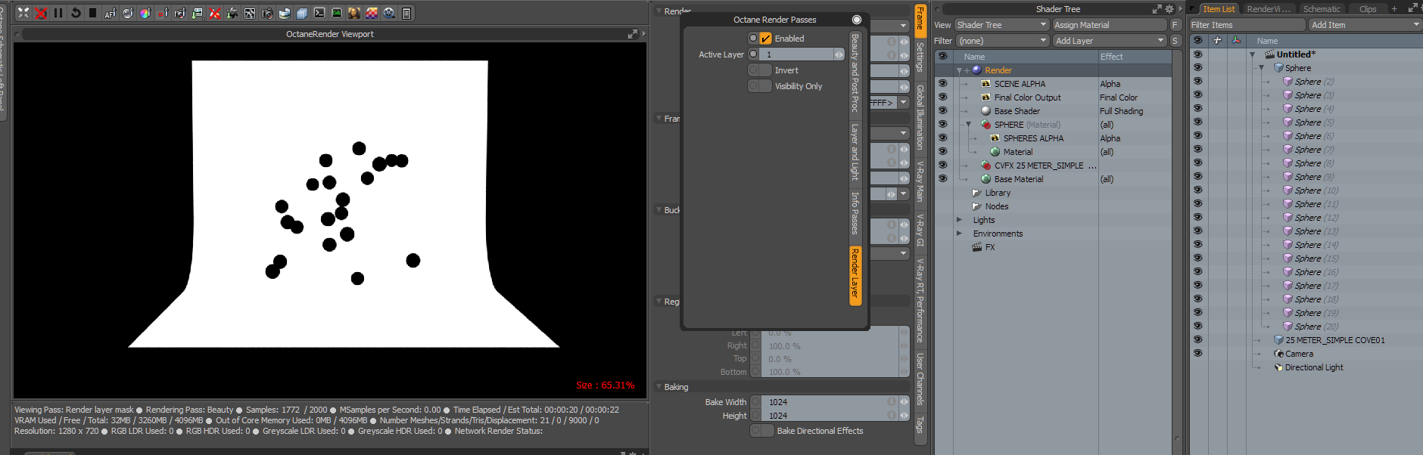Collapse the Render node in Shader Tree
This screenshot has height=455, width=1423.
(959, 70)
